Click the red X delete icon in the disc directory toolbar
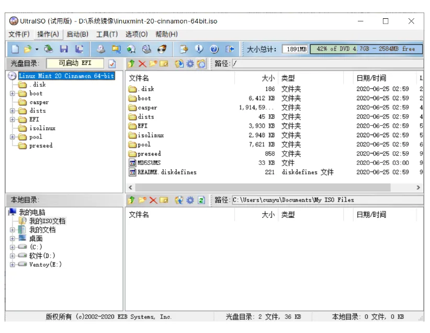 (142, 64)
